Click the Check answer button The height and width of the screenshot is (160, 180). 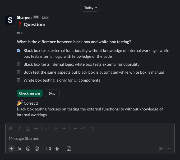(30, 93)
